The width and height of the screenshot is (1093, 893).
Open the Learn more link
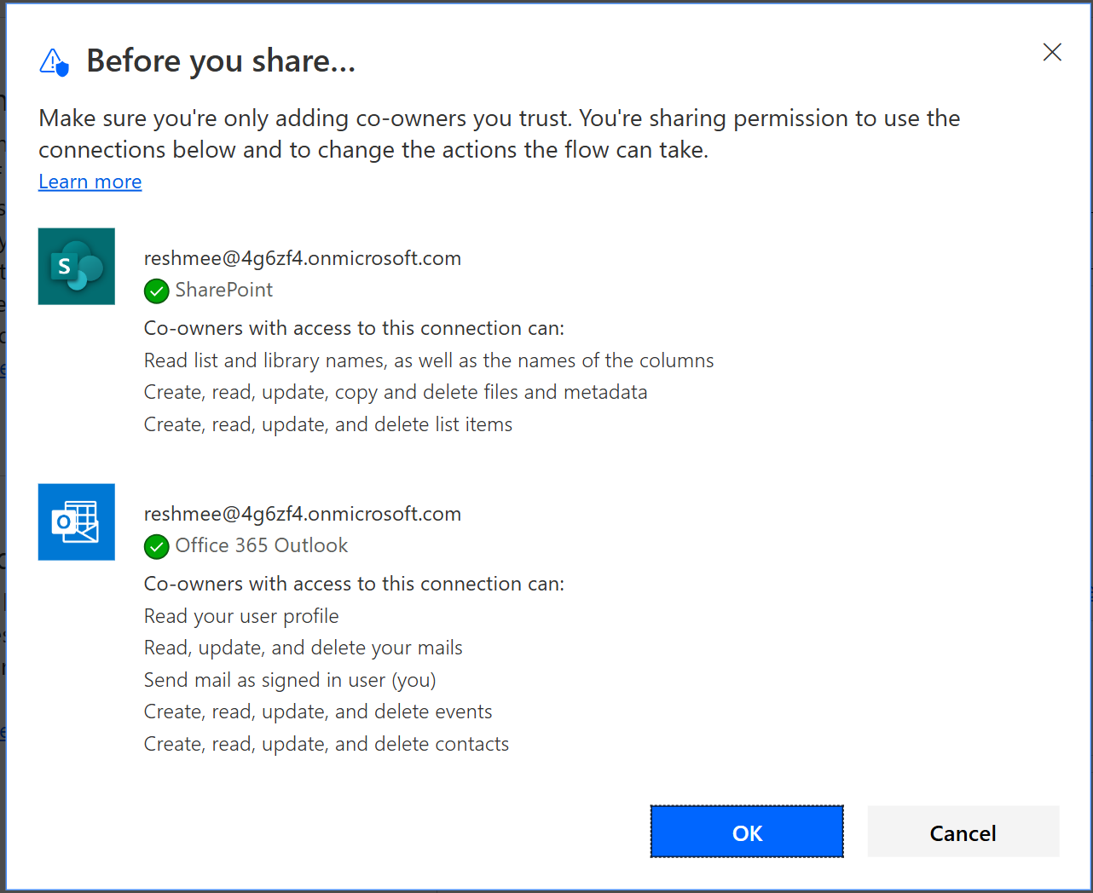click(x=90, y=181)
